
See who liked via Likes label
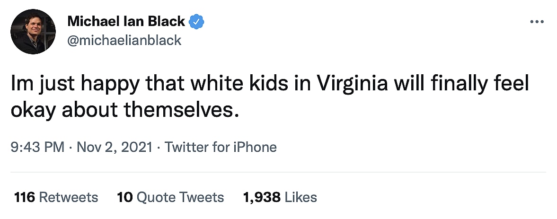click(301, 197)
